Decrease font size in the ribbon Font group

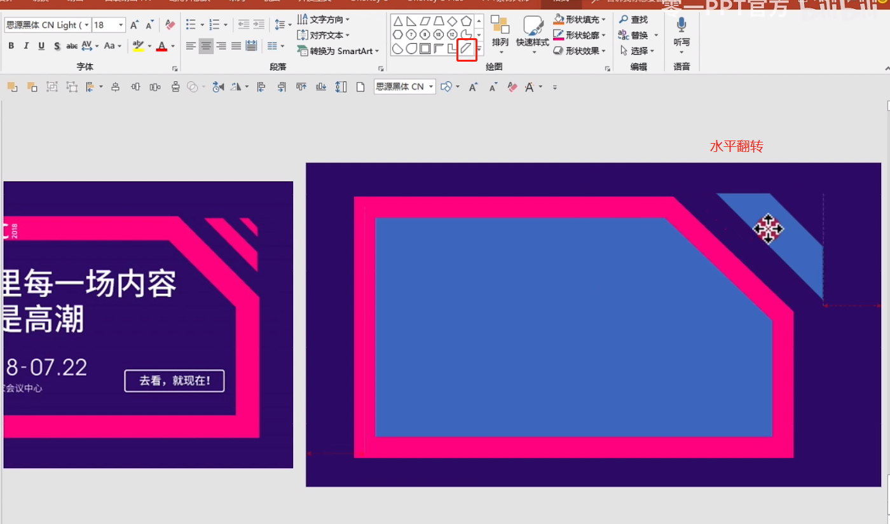click(x=149, y=25)
